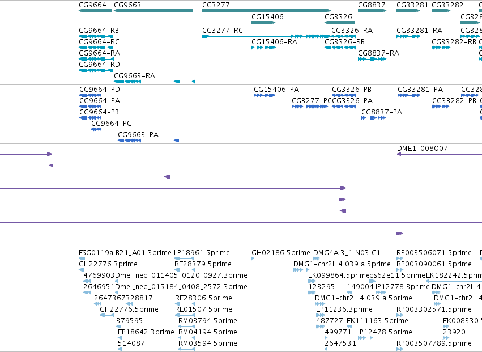
Task: Click EST EK111163.5prime
Action: 377,321
